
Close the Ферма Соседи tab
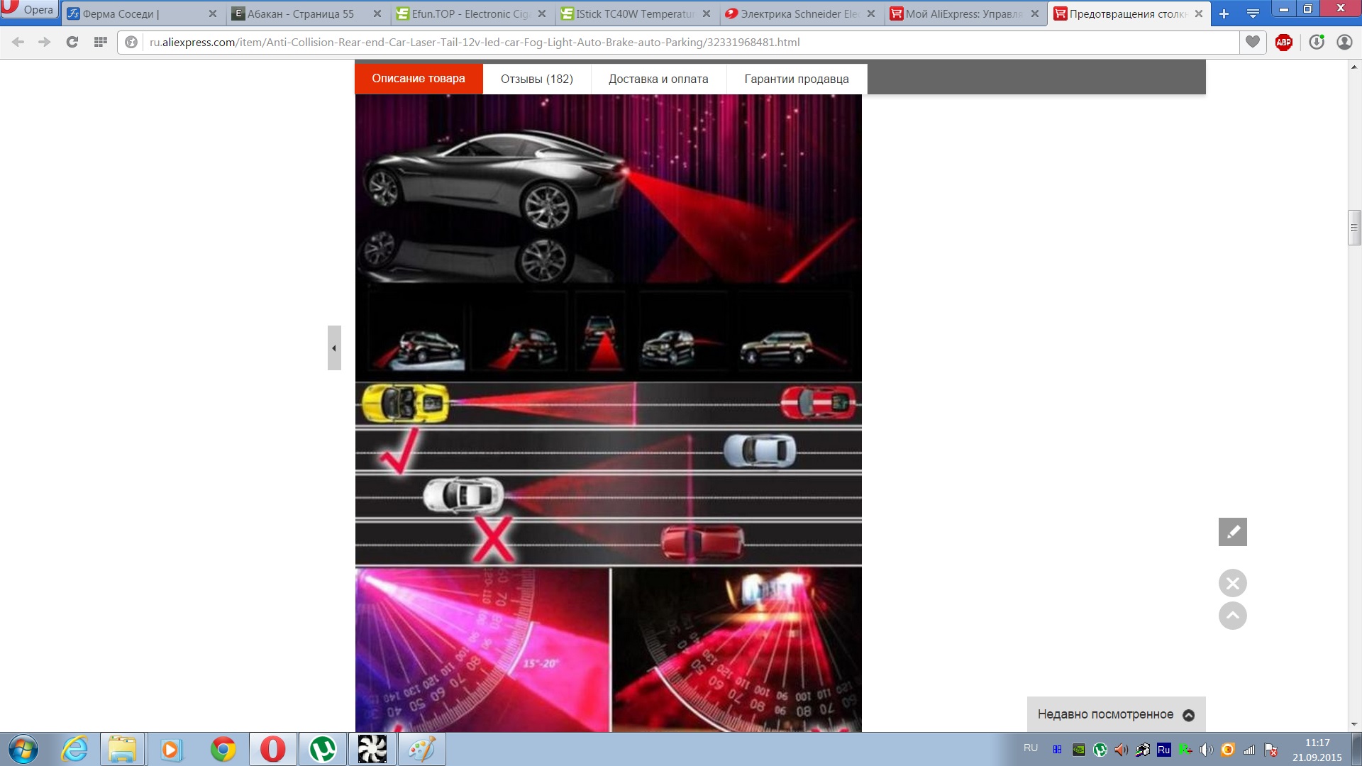pos(212,13)
